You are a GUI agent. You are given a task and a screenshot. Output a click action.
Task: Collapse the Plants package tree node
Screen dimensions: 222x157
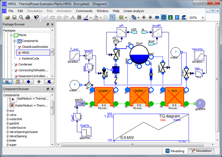point(11,35)
